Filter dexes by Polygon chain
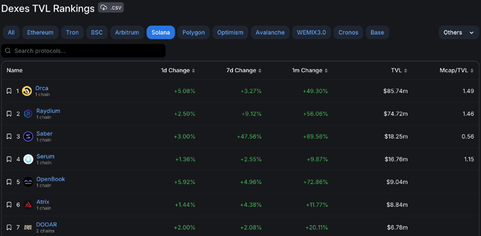This screenshot has height=236, width=481. (x=194, y=33)
